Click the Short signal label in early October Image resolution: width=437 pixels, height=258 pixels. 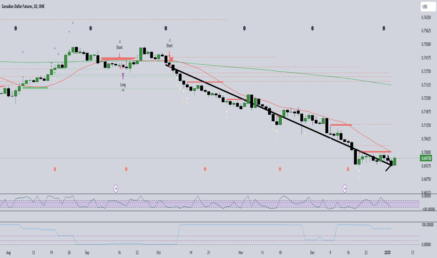(169, 46)
